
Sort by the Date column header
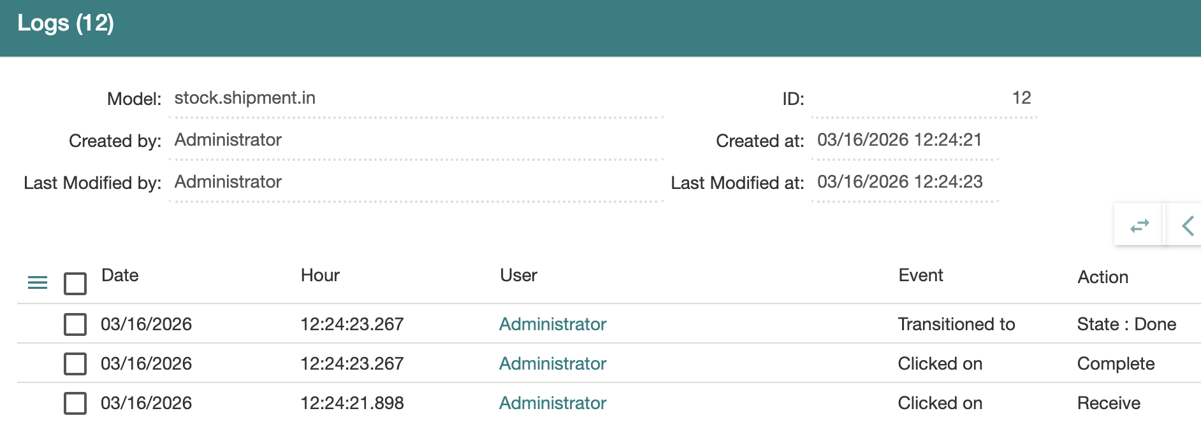[120, 275]
